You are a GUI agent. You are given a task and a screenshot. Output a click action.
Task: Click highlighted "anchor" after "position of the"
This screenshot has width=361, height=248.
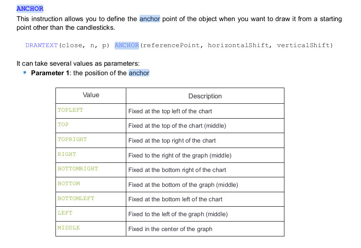coord(139,73)
